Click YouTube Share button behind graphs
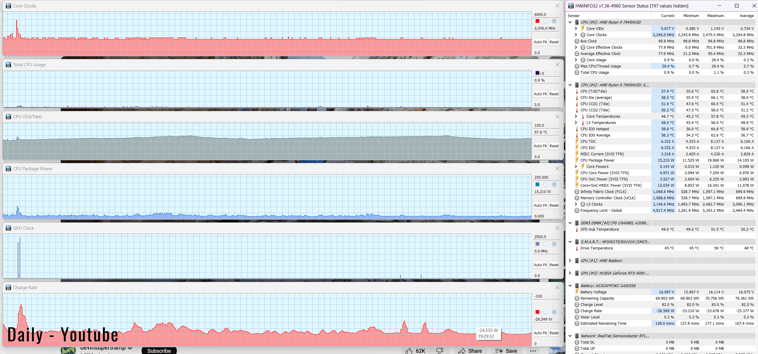This screenshot has width=758, height=354. pos(470,351)
